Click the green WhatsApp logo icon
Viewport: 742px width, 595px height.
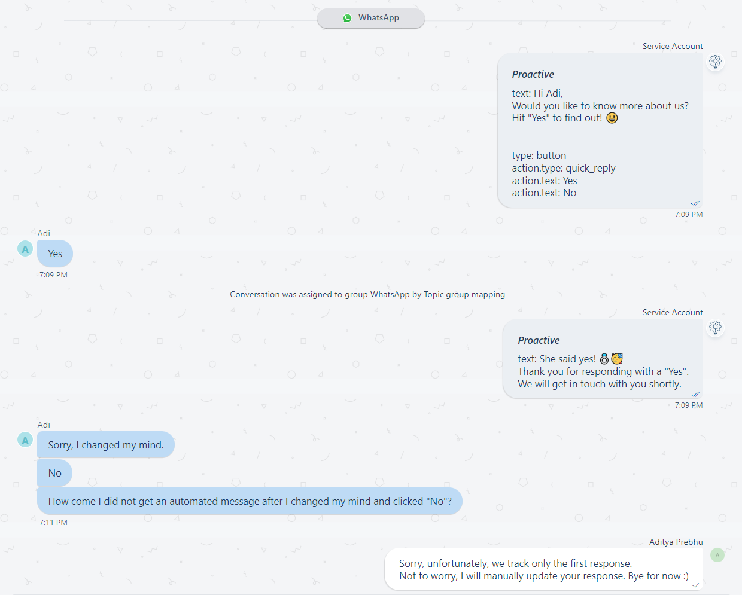347,18
